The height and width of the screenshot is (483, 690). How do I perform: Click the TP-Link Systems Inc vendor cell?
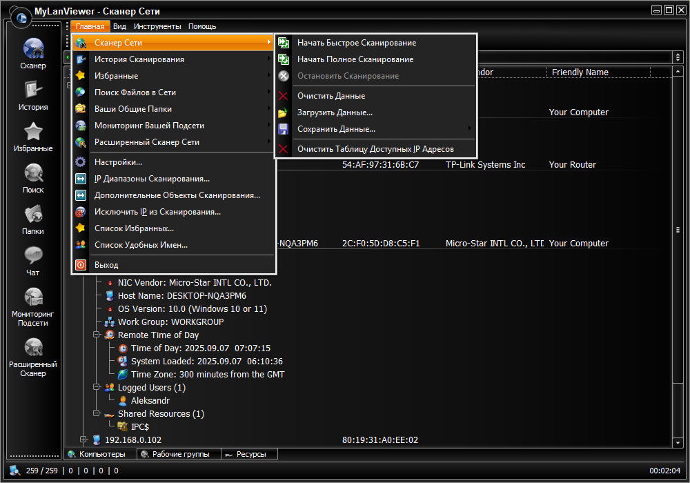coord(485,164)
